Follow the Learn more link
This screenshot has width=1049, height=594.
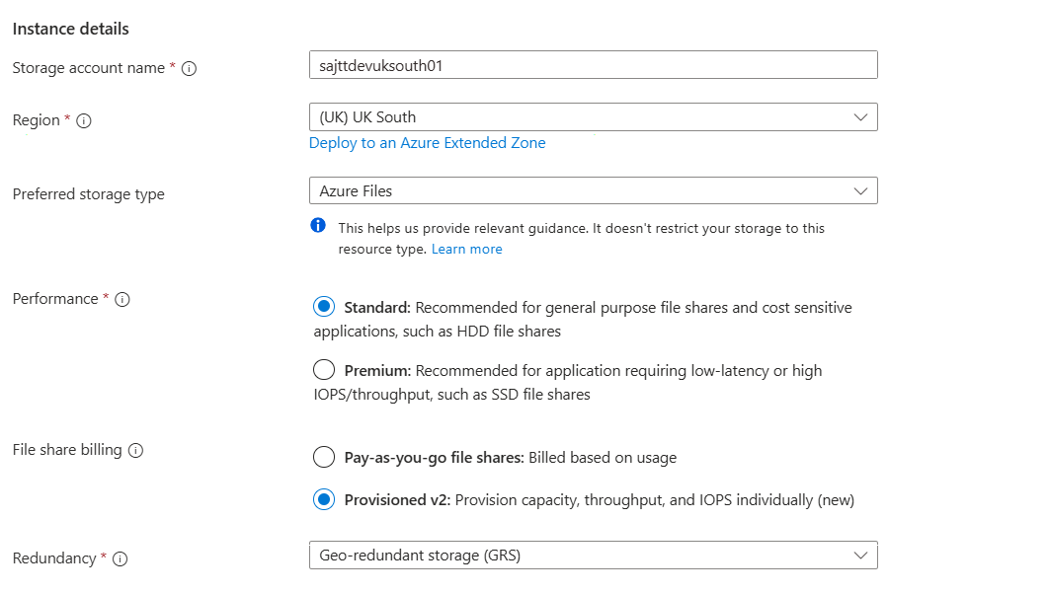[466, 250]
